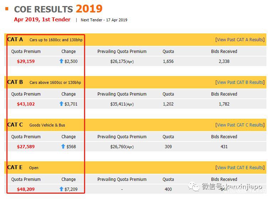Open View Past CAT C Results link

tap(240, 125)
